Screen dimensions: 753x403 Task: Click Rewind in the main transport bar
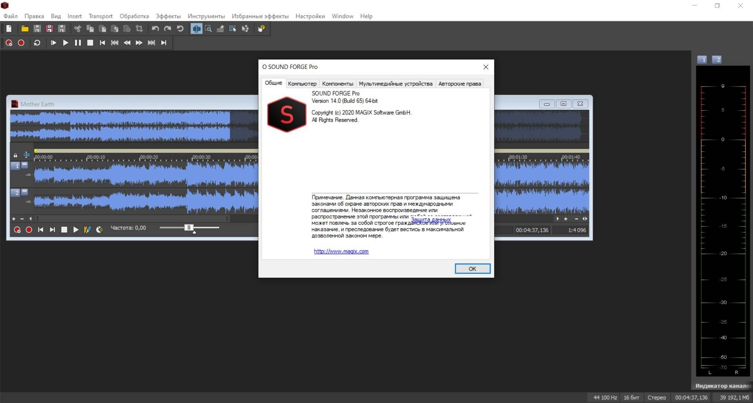pyautogui.click(x=127, y=43)
